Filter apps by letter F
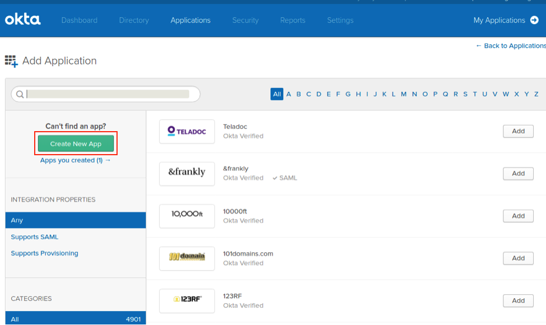 click(x=338, y=94)
